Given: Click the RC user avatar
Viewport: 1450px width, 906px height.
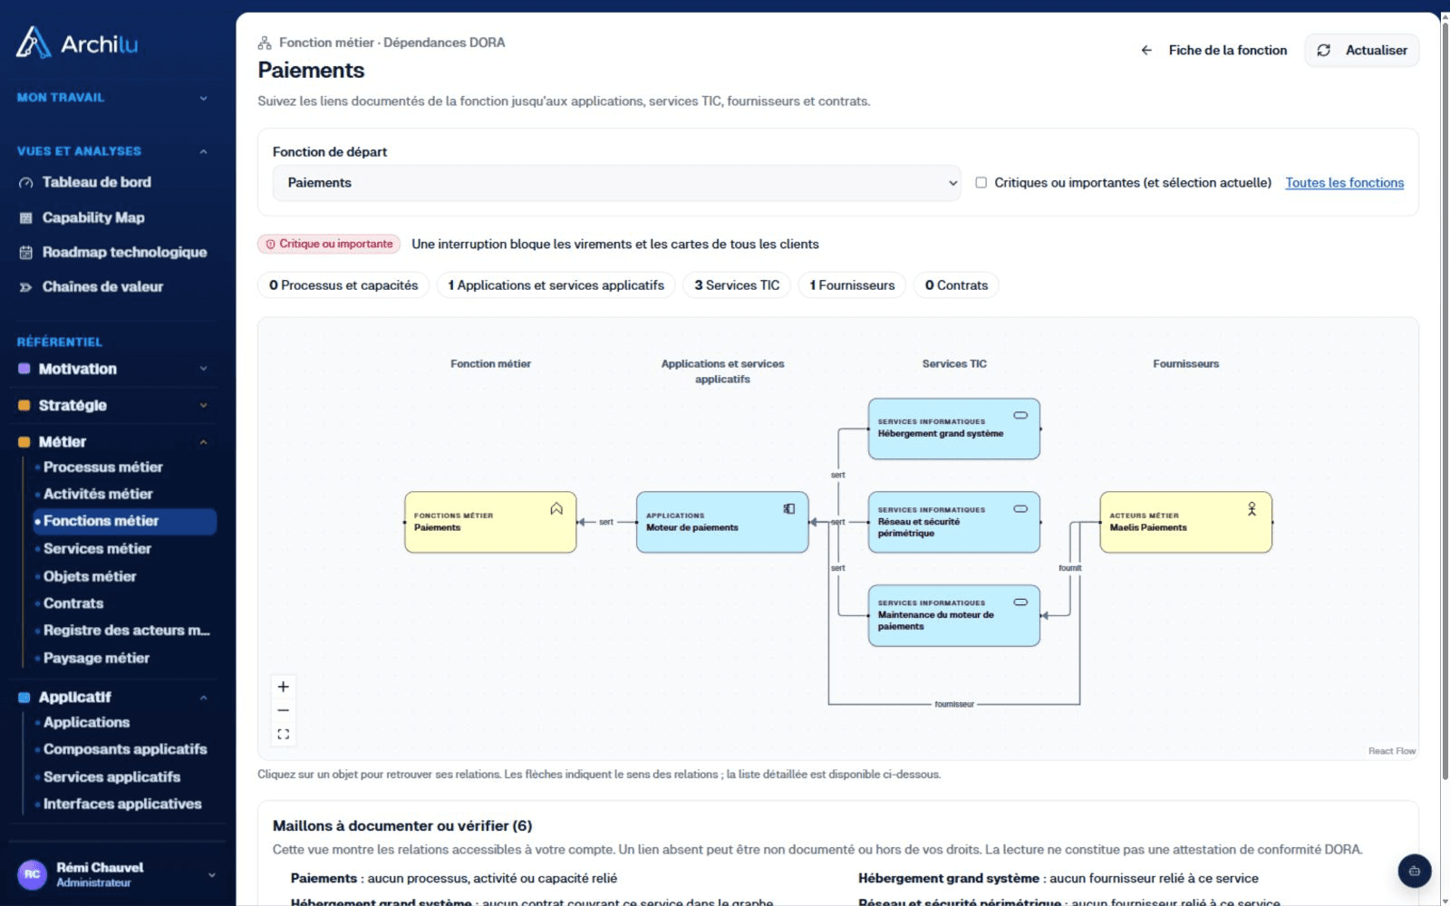Looking at the screenshot, I should [33, 874].
